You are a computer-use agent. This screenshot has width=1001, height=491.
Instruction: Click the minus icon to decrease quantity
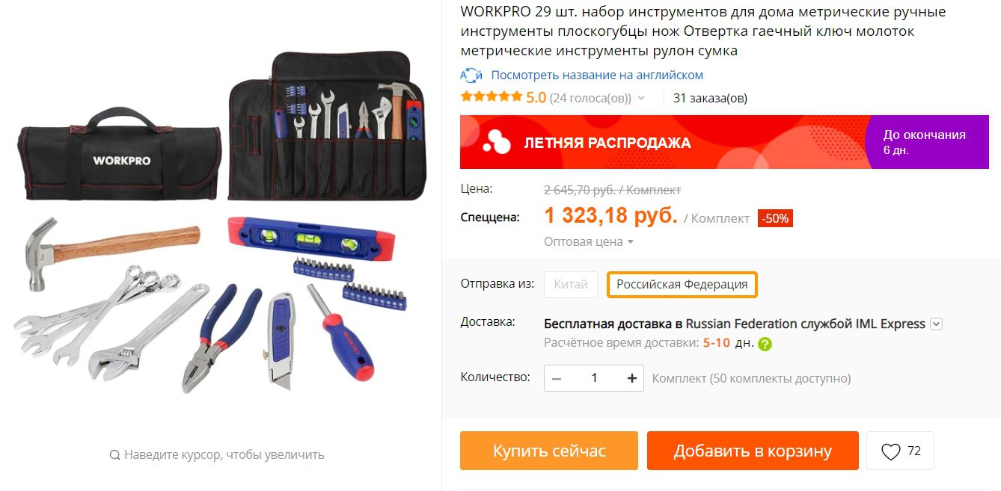tap(557, 378)
